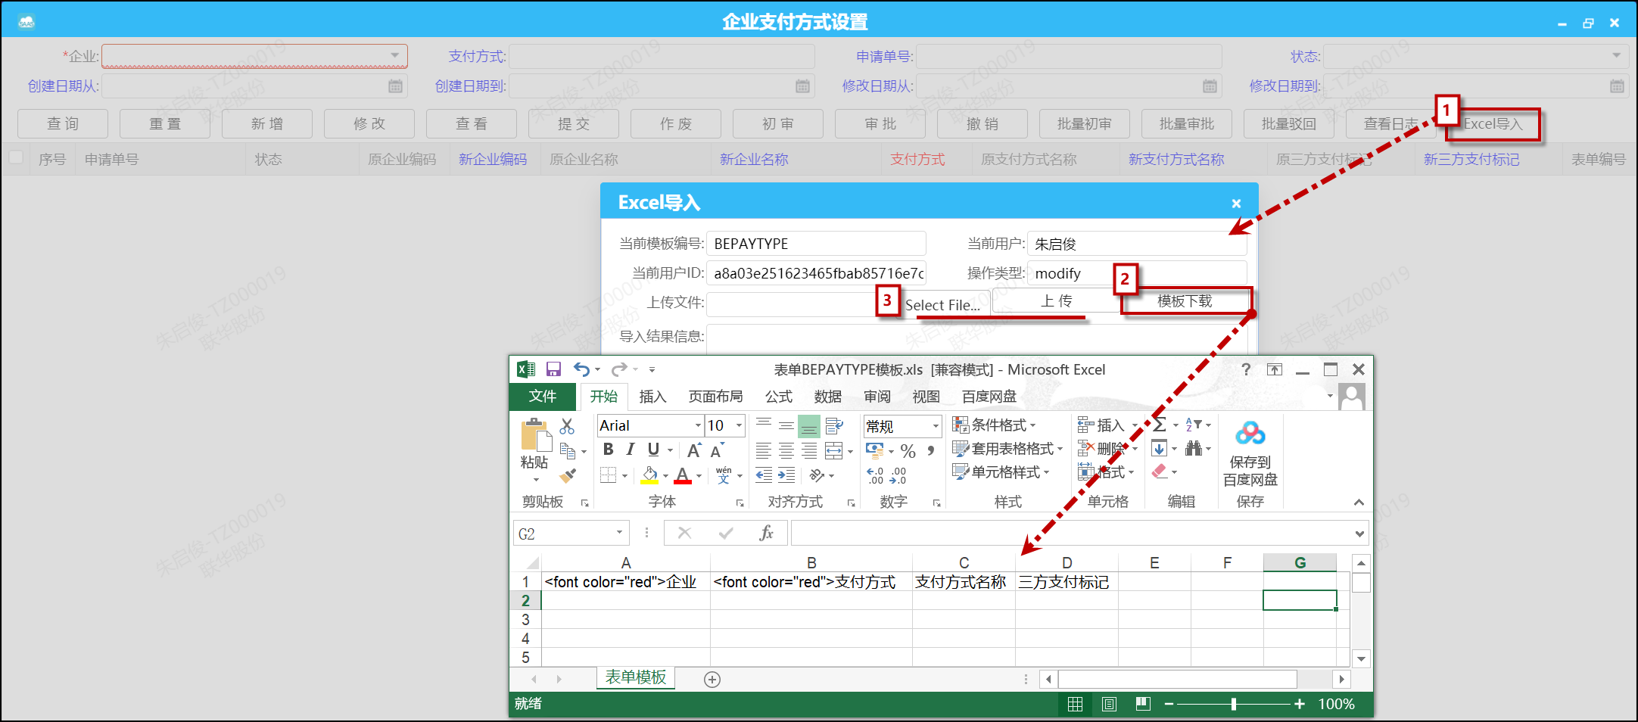Open the G2 name box dropdown
This screenshot has width=1638, height=722.
[619, 534]
